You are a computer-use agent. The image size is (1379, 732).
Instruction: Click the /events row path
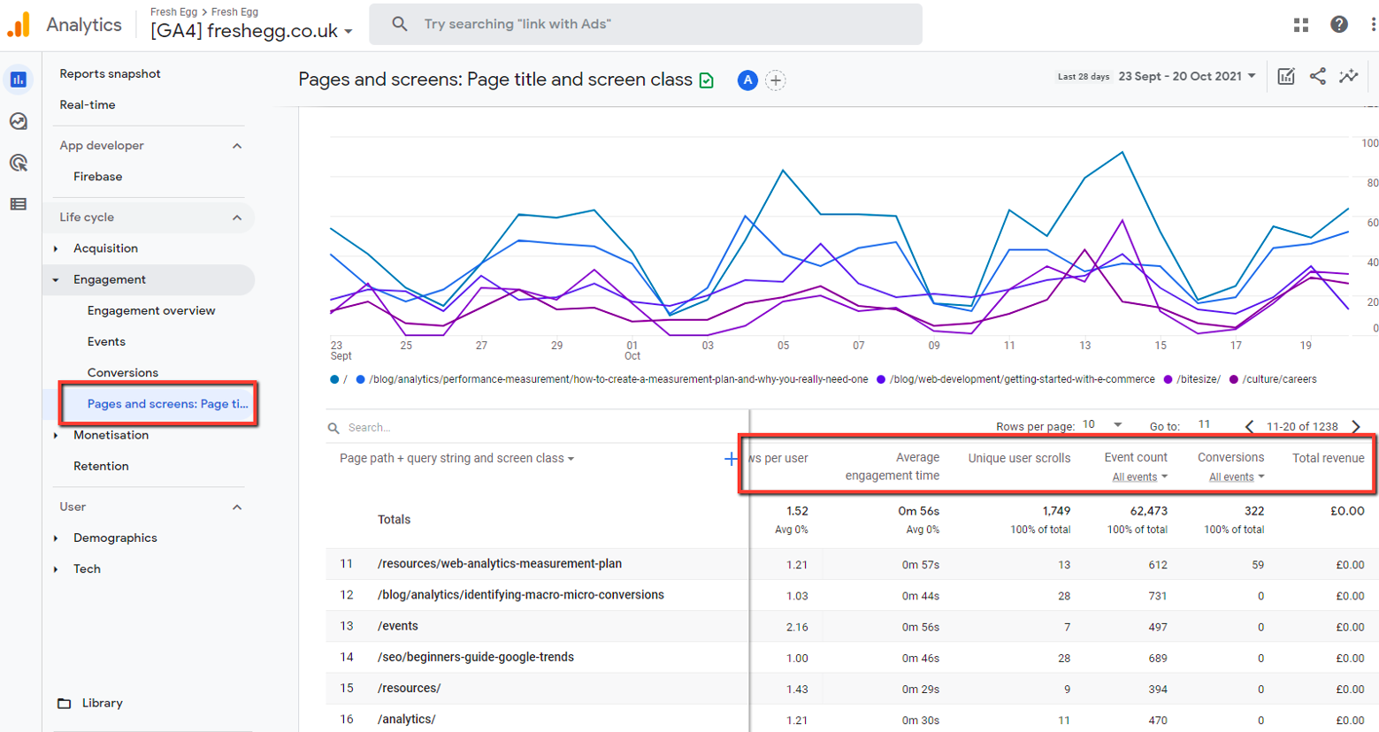[x=398, y=626]
